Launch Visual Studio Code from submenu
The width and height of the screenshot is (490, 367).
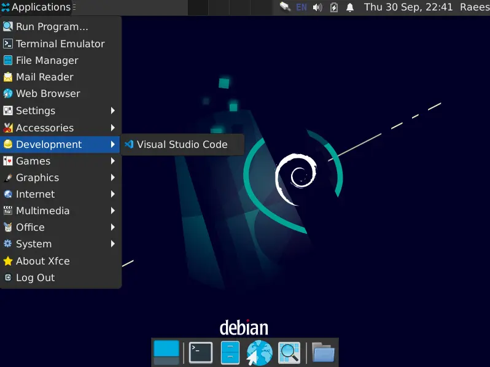tap(182, 144)
